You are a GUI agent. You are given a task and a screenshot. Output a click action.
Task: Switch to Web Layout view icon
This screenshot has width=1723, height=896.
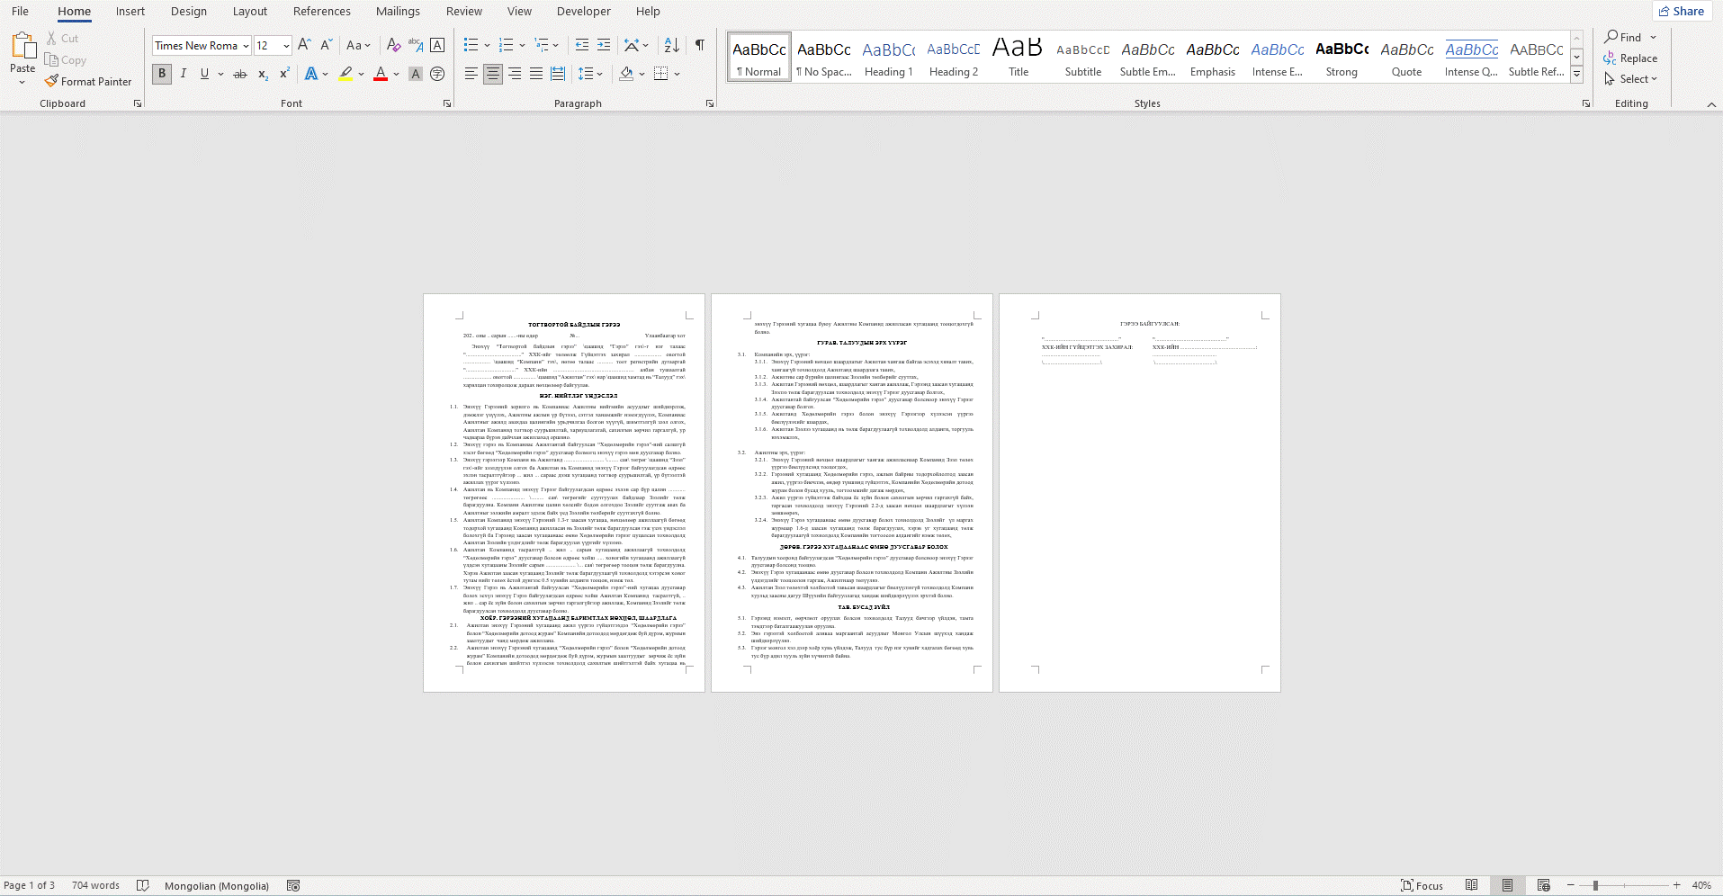pyautogui.click(x=1543, y=885)
